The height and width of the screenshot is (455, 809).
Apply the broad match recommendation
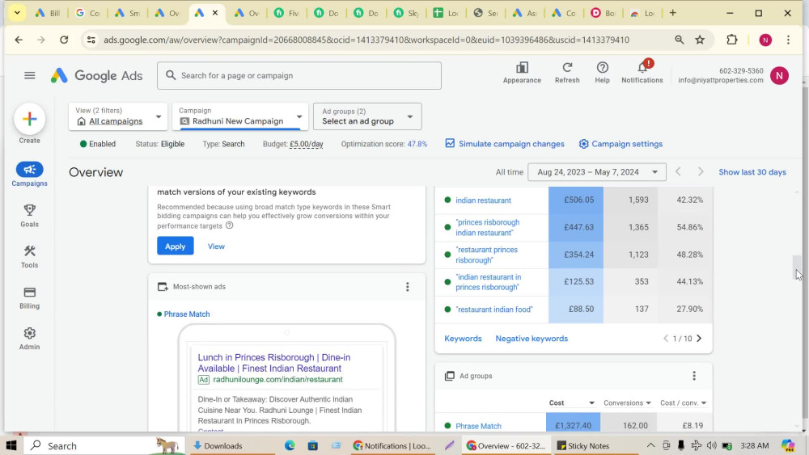click(175, 246)
